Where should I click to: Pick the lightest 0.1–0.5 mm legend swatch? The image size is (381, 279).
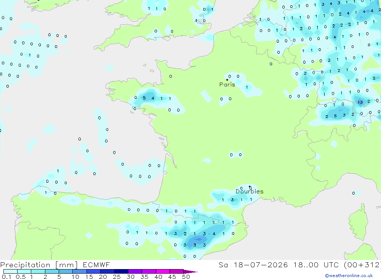(x=10, y=271)
